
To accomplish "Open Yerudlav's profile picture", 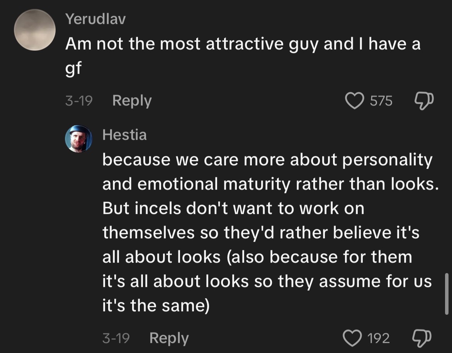I will pyautogui.click(x=35, y=30).
